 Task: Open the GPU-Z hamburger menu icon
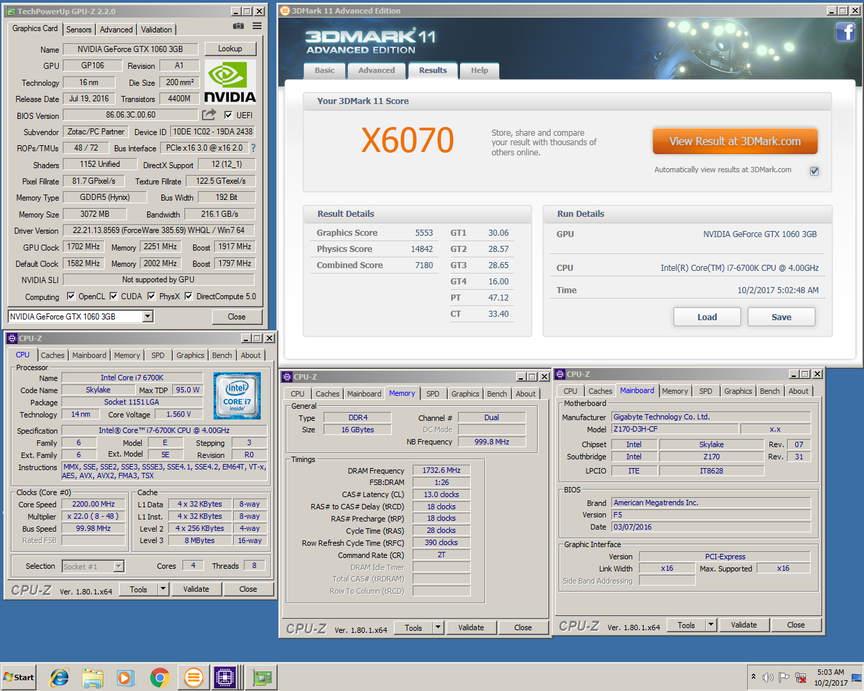click(x=257, y=26)
